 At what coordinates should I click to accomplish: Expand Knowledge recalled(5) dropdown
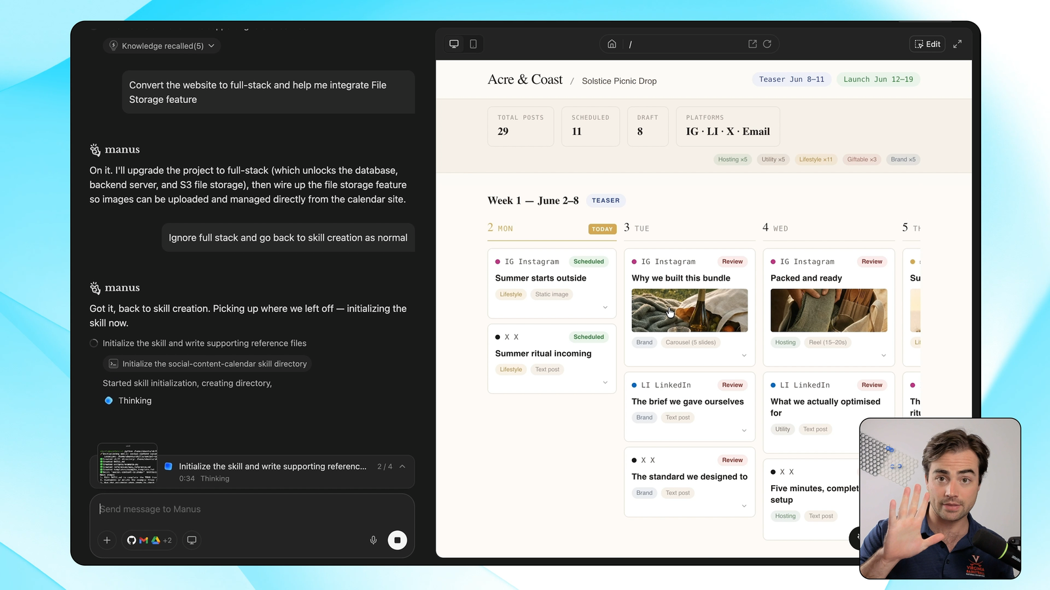161,46
